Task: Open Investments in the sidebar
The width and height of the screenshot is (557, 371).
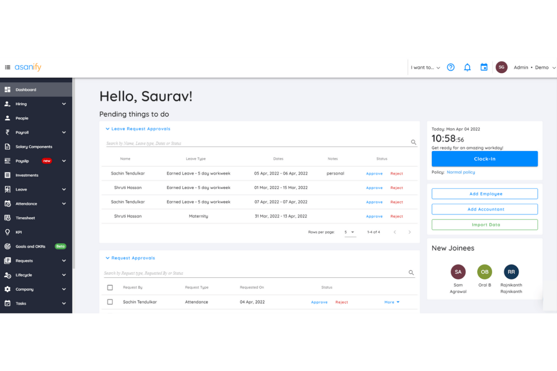Action: (x=36, y=175)
